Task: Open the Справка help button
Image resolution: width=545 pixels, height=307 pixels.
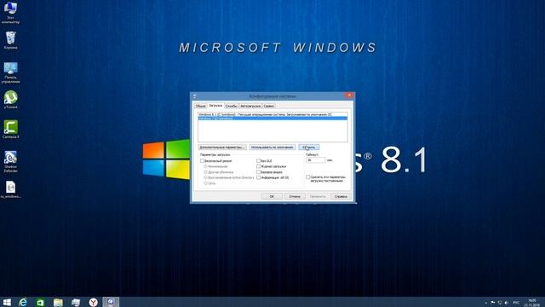Action: click(x=341, y=196)
